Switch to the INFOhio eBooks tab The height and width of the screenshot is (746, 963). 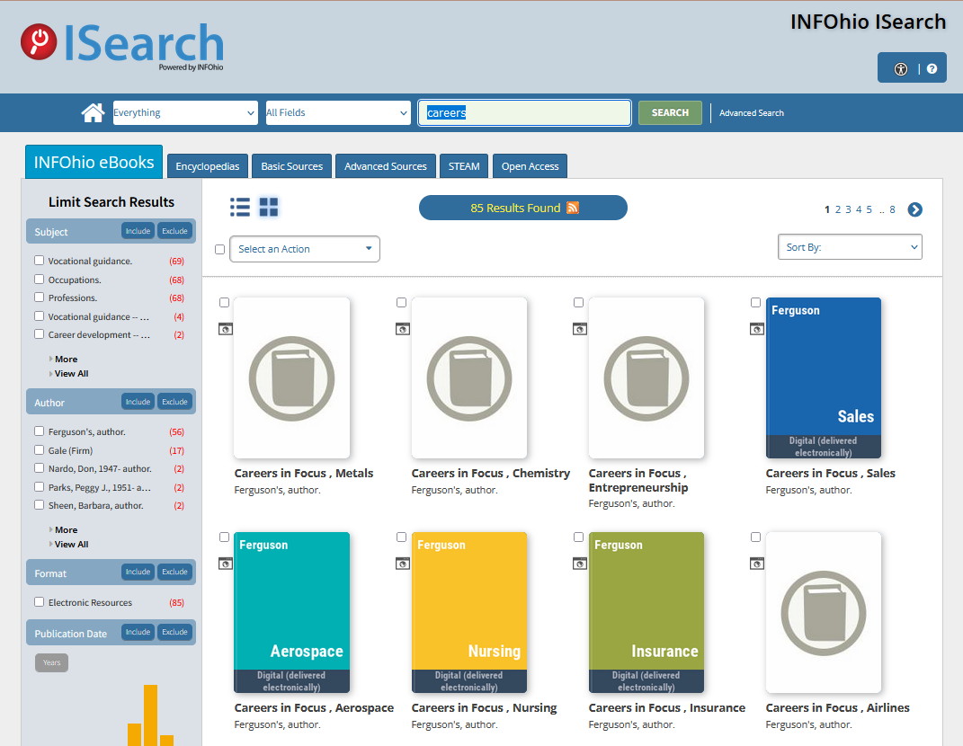(94, 162)
